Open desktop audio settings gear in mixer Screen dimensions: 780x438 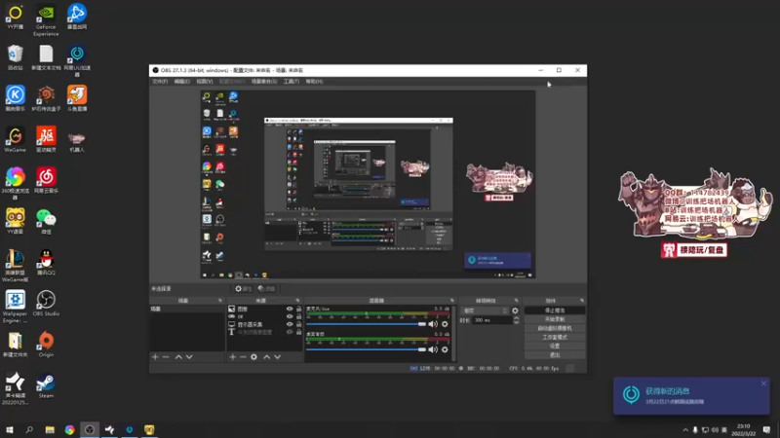445,349
